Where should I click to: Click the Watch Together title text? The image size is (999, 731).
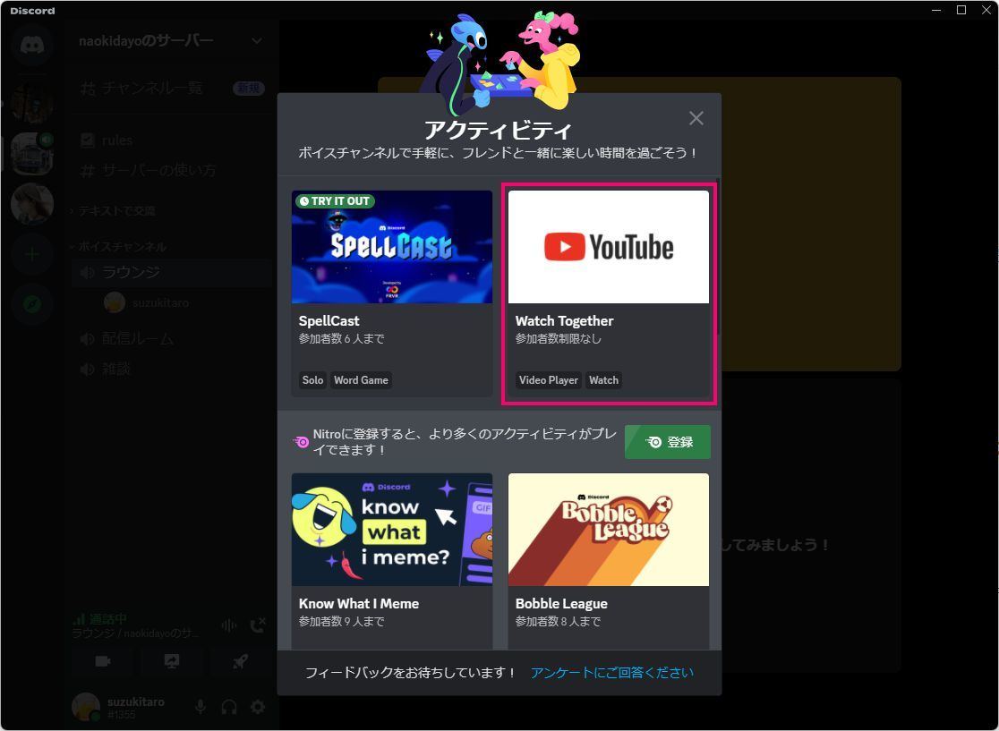(x=565, y=321)
